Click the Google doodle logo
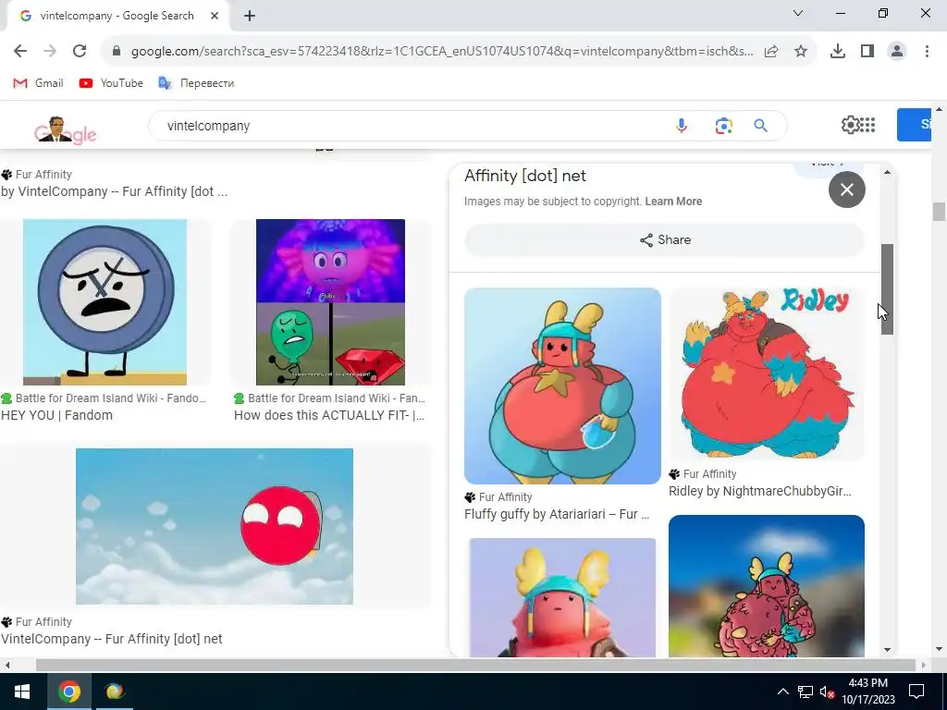This screenshot has height=710, width=947. [66, 129]
